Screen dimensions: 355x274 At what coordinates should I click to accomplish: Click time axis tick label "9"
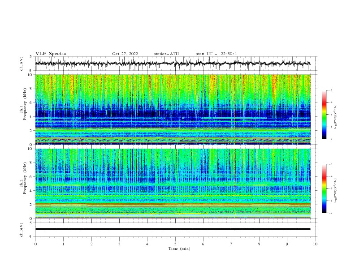[287, 244]
